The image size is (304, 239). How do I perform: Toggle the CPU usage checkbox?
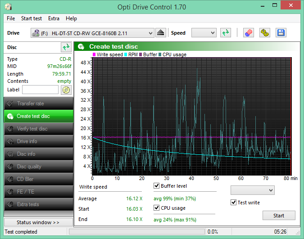coord(156,208)
